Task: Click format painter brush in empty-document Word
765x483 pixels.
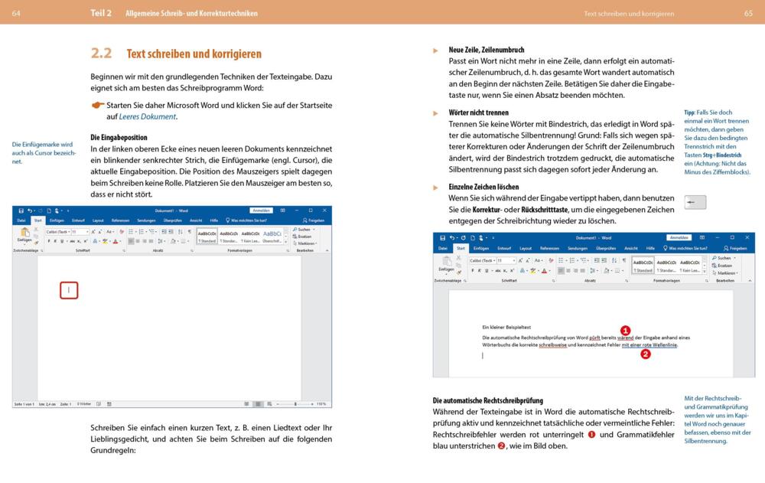Action: [37, 243]
